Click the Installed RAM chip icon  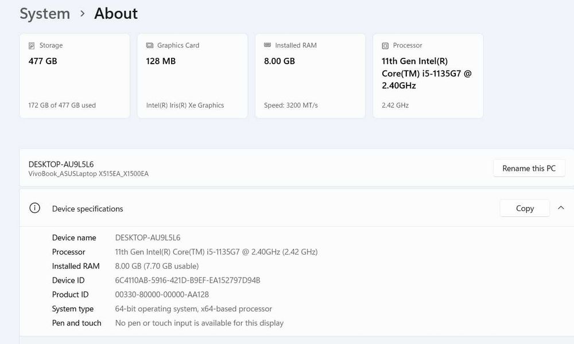267,45
